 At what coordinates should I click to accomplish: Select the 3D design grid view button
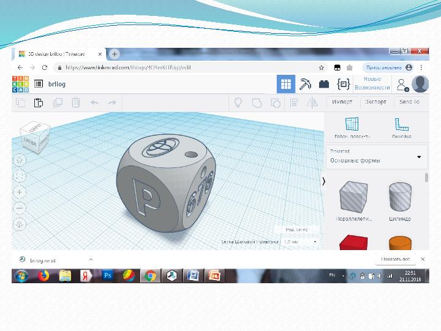tap(286, 84)
